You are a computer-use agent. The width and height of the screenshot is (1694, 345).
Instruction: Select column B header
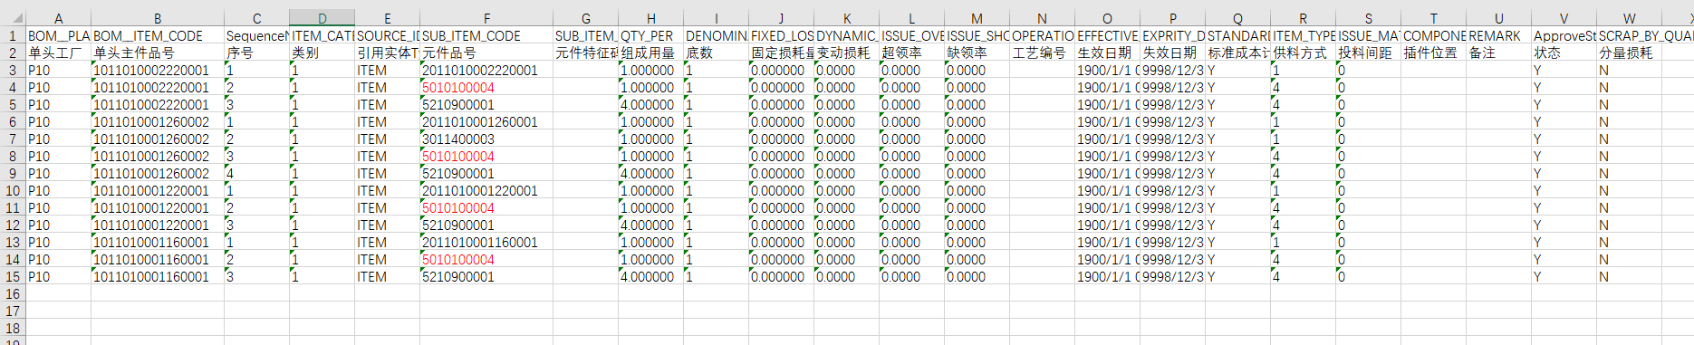(158, 18)
